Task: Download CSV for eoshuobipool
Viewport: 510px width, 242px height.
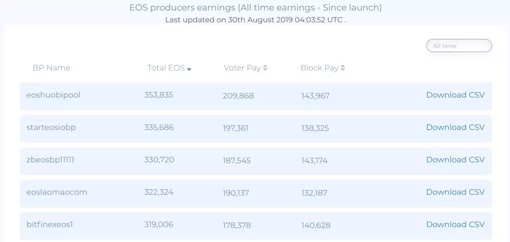Action: (x=455, y=95)
